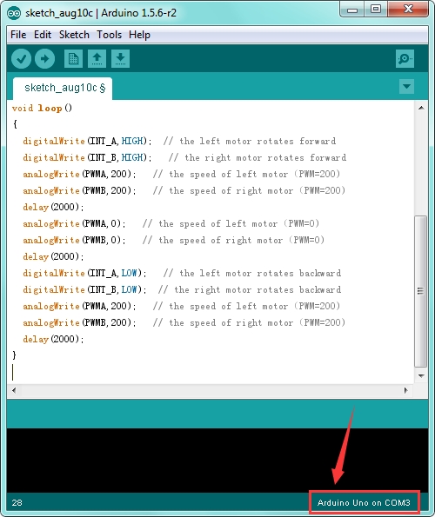
Task: Click the vertical scrollbar down arrow
Action: point(421,376)
